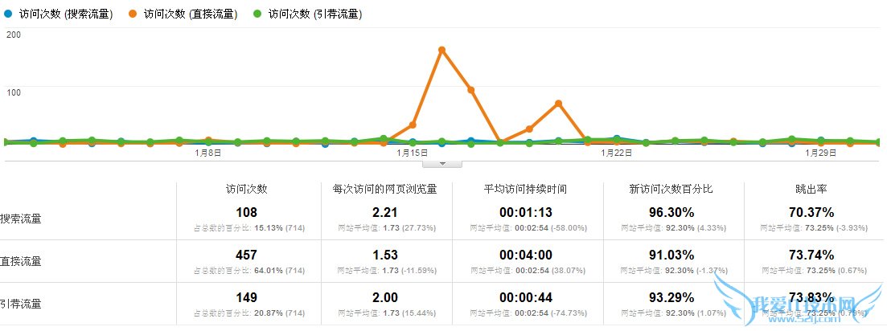
Task: Select the 访问次数 (直接流量) legend label
Action: pos(191,14)
